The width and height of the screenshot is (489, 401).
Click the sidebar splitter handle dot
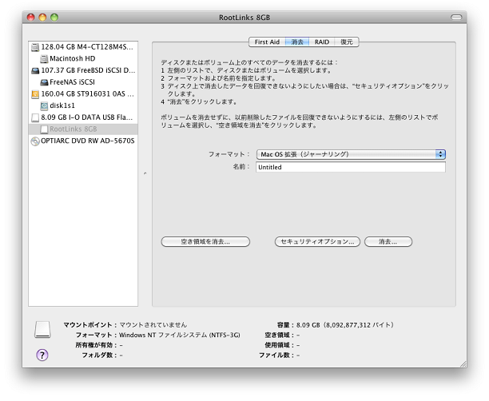pos(145,173)
